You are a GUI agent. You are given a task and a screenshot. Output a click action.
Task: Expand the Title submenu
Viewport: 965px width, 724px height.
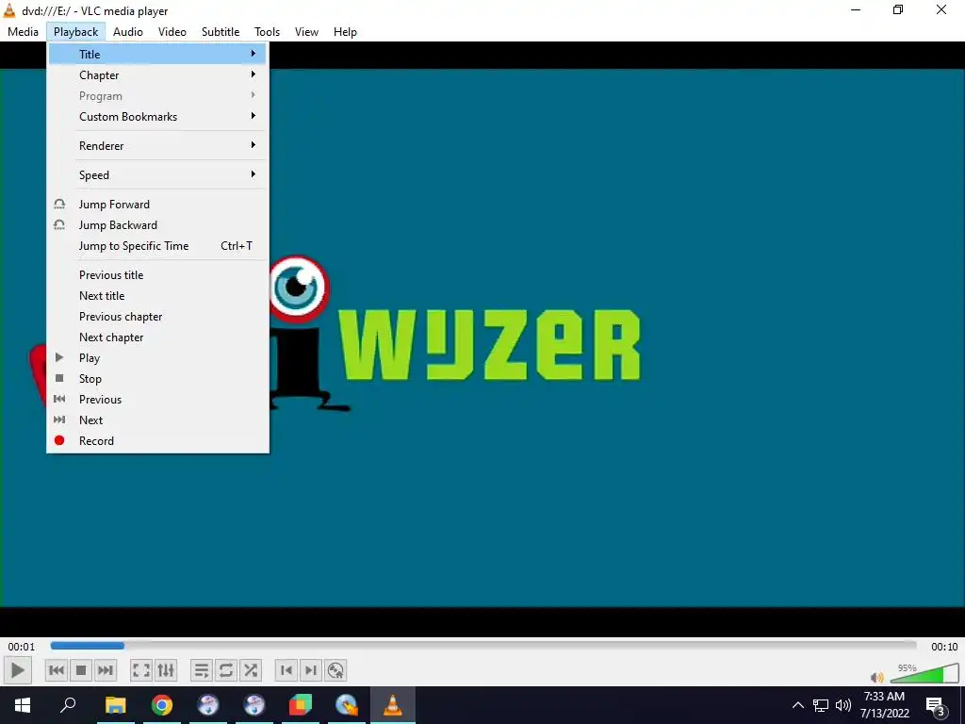157,54
